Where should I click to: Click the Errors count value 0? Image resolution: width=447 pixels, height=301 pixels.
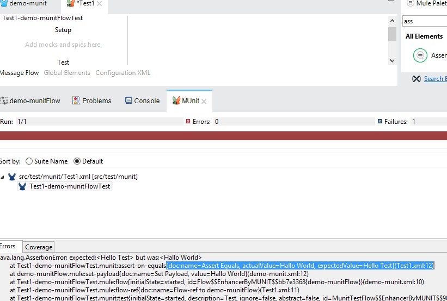pos(294,122)
